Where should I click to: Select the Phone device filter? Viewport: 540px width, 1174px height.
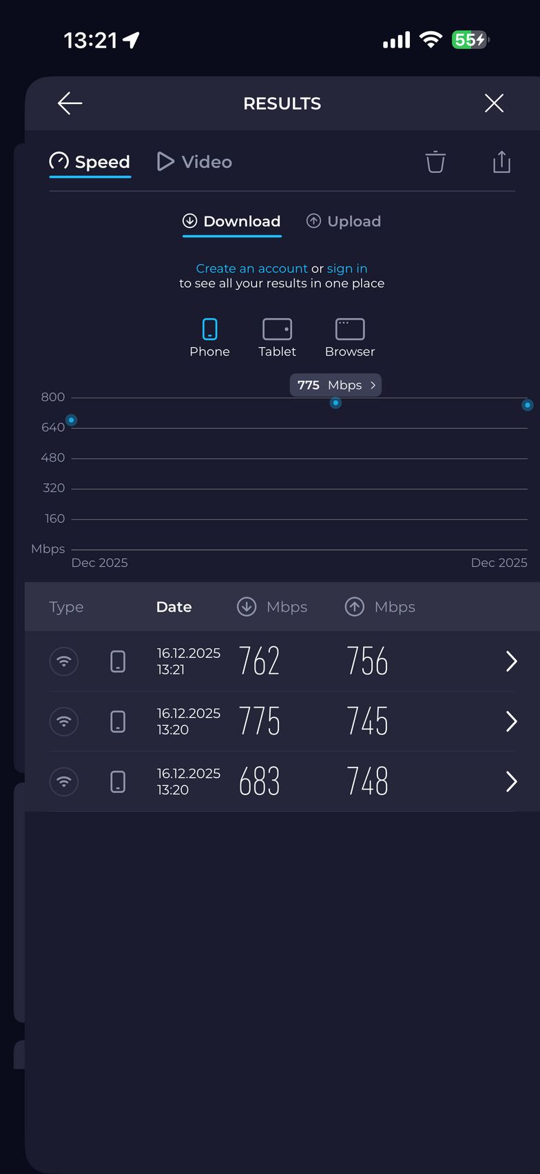(209, 338)
